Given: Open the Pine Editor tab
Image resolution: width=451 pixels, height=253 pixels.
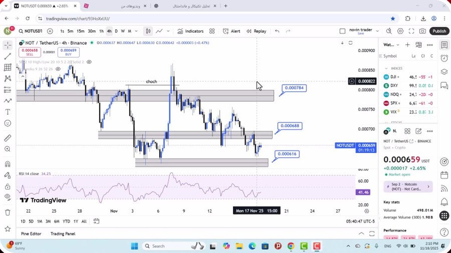Looking at the screenshot, I should (x=31, y=233).
